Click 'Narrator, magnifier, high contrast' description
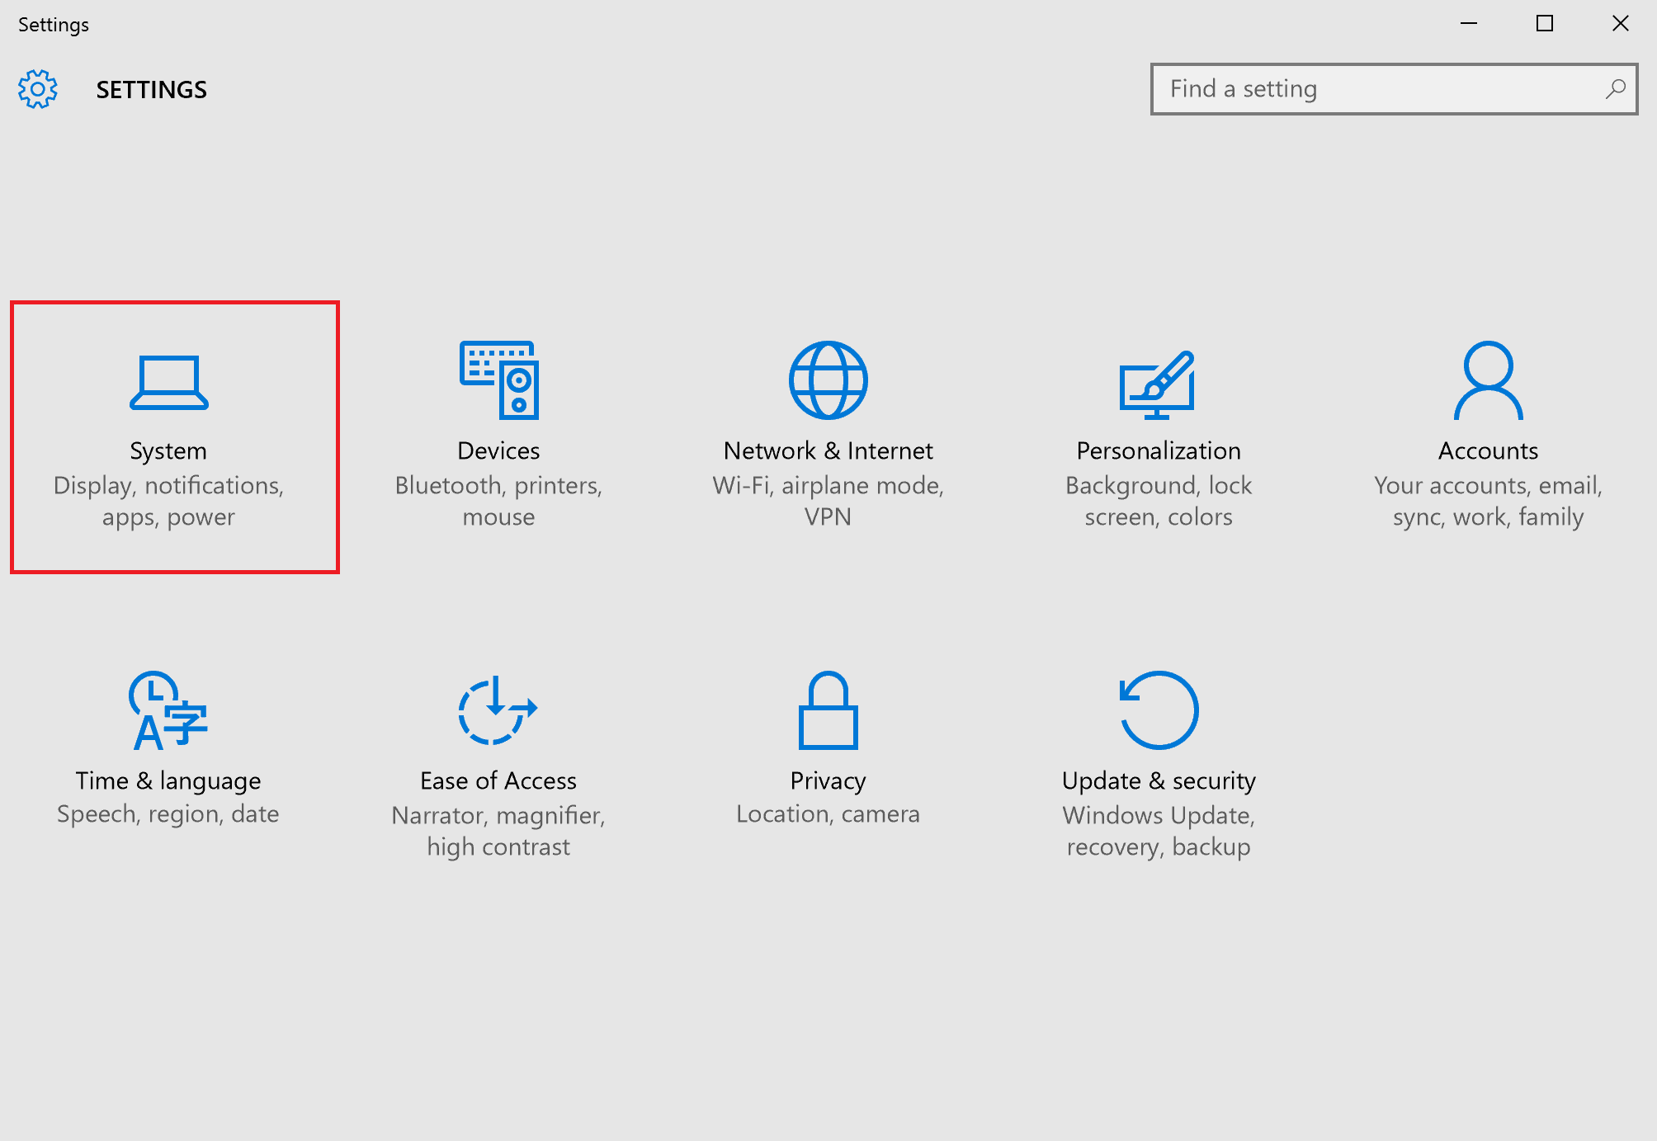 [x=498, y=831]
